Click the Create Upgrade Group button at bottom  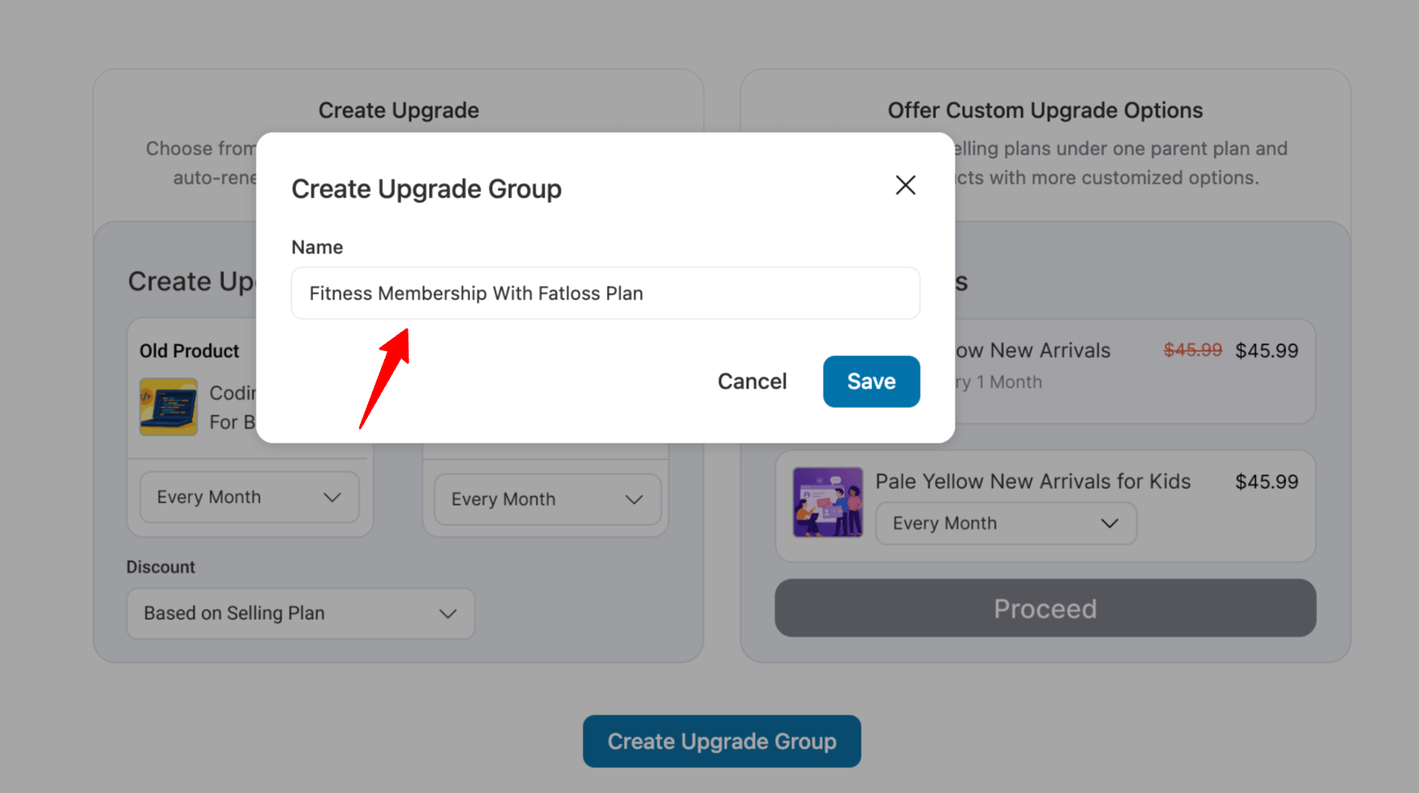[x=721, y=741]
